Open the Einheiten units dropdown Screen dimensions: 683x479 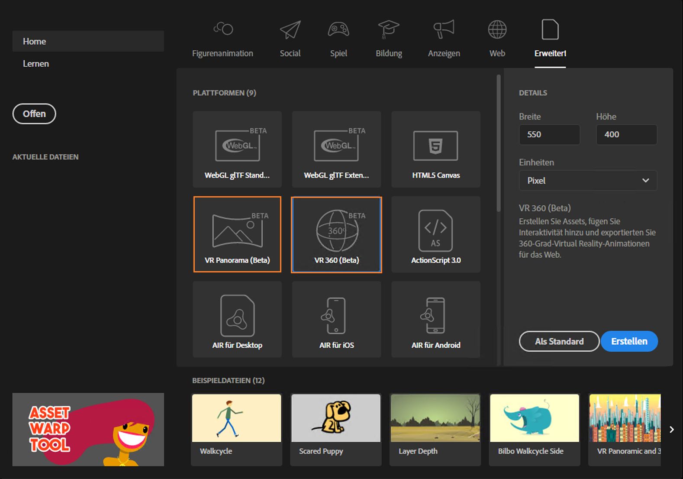588,181
